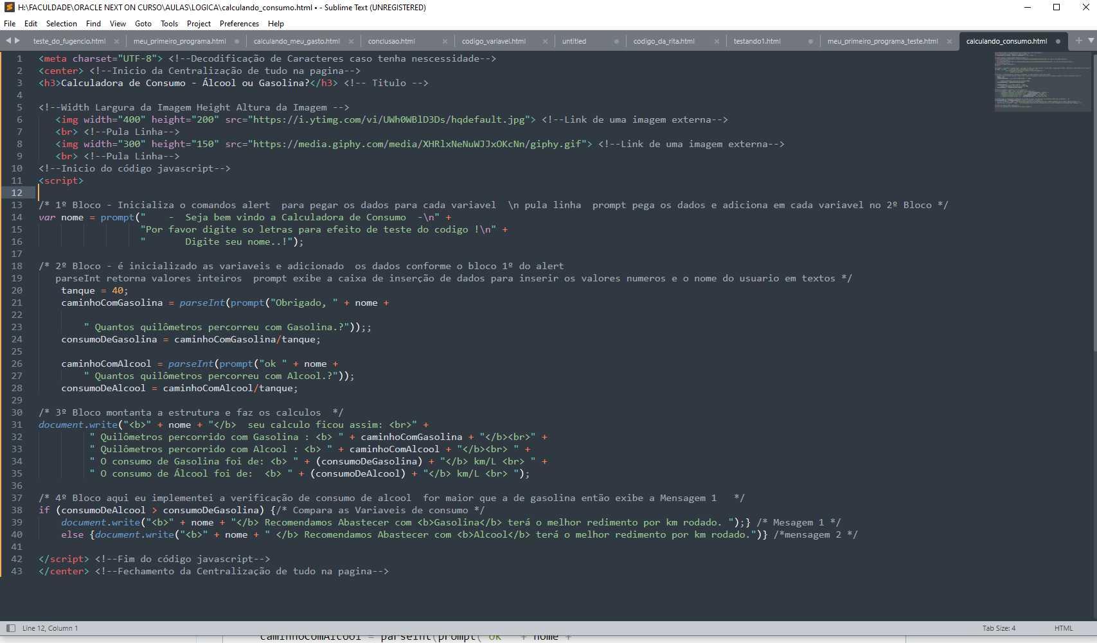Switch to codigo_variavel.html tab
This screenshot has width=1097, height=643.
[494, 41]
